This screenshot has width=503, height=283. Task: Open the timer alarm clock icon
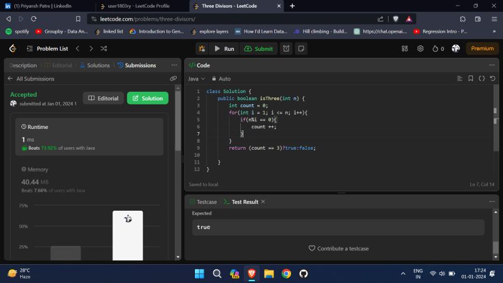click(x=286, y=48)
